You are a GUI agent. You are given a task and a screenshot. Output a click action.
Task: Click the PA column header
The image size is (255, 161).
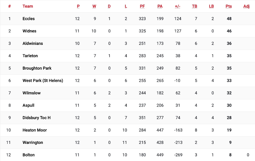[160, 6]
